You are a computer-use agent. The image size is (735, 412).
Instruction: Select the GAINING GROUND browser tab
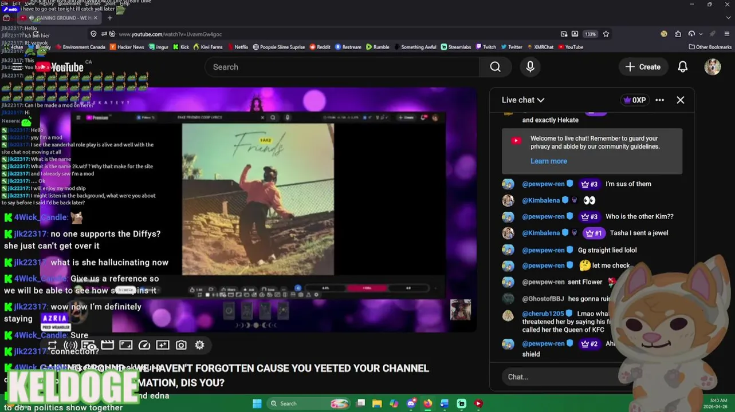click(60, 18)
